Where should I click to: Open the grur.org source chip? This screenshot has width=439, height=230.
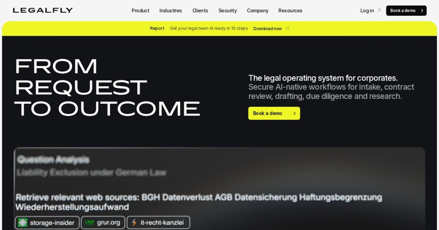103,222
